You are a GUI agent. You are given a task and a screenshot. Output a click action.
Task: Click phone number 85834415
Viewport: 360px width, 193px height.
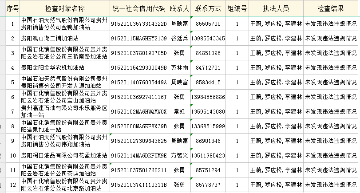208,83
